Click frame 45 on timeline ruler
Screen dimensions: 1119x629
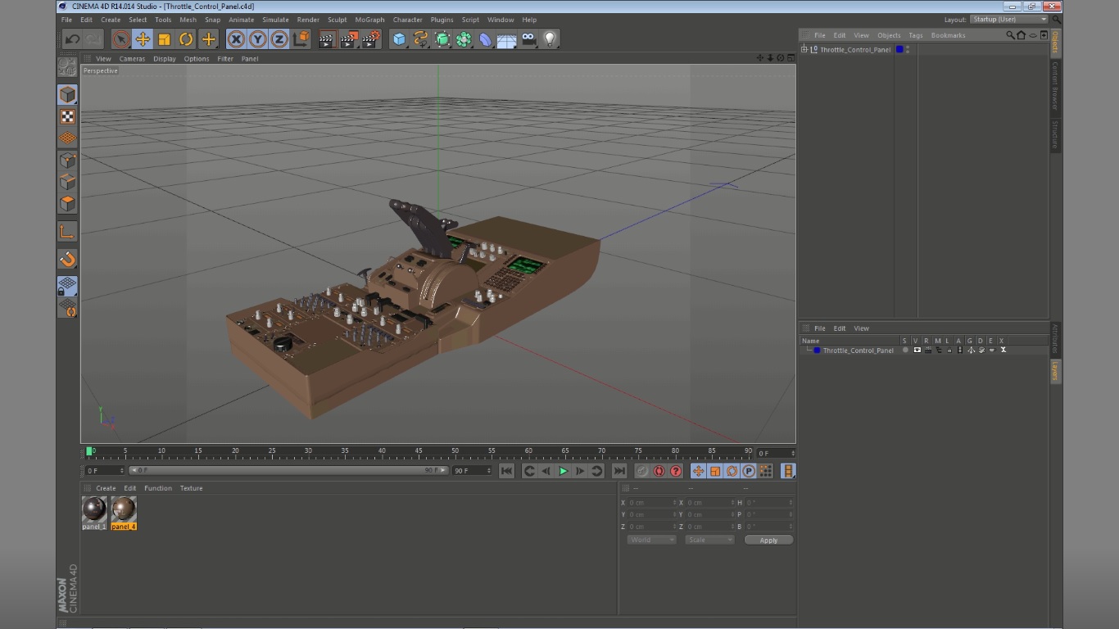click(418, 451)
